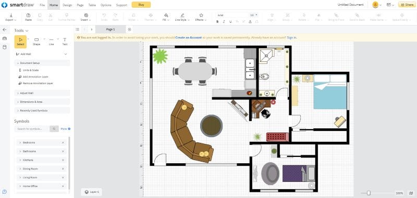Click the Cut scissors icon

(x=51, y=16)
